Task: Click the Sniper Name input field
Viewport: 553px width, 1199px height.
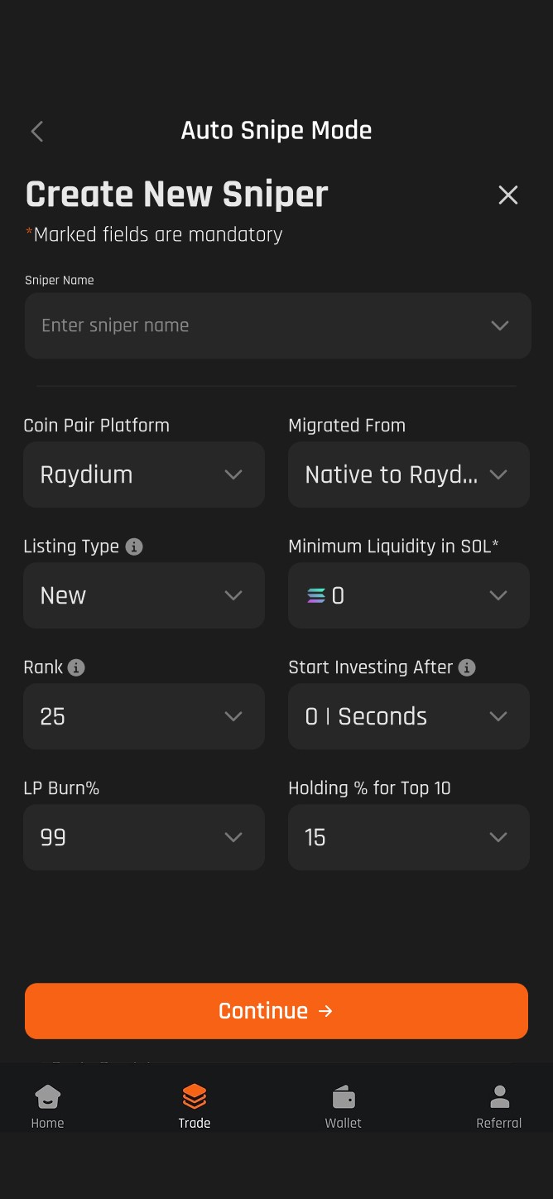Action: [x=277, y=325]
